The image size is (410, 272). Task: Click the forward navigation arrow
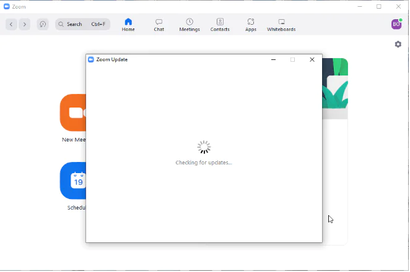pos(25,24)
